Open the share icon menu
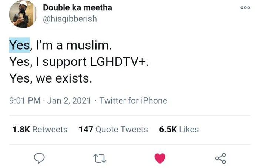 point(221,158)
